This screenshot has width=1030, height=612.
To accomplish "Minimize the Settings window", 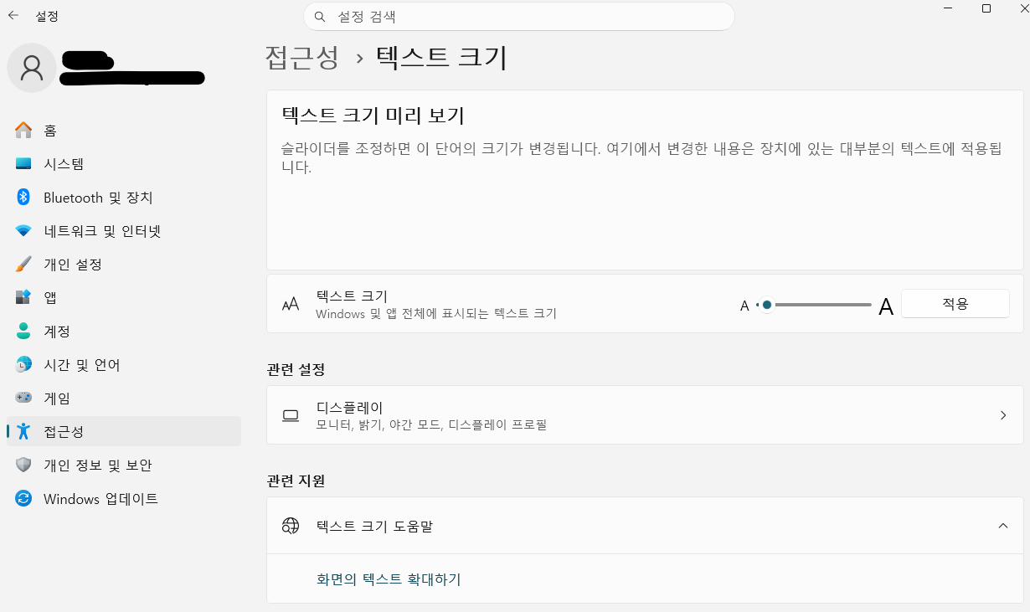I will coord(948,8).
